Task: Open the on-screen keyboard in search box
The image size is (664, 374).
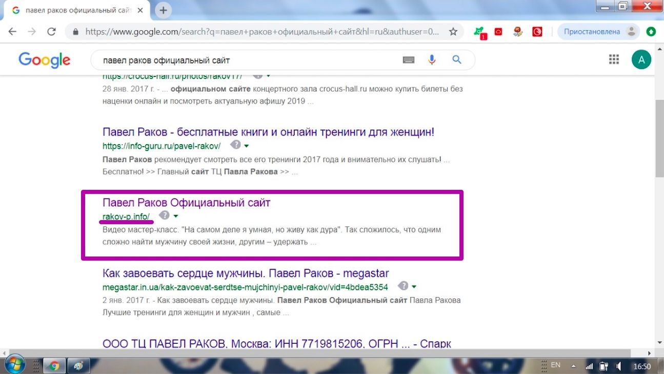Action: point(409,60)
